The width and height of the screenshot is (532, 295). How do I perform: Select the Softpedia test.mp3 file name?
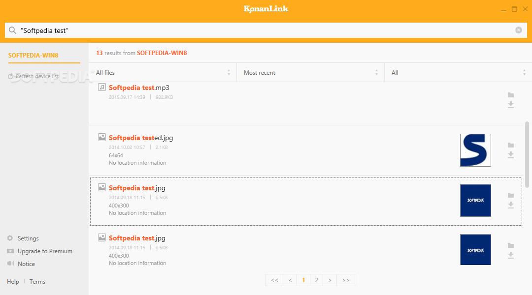pos(139,88)
